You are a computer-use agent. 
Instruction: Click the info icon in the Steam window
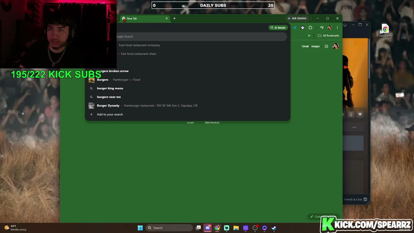tap(351, 114)
